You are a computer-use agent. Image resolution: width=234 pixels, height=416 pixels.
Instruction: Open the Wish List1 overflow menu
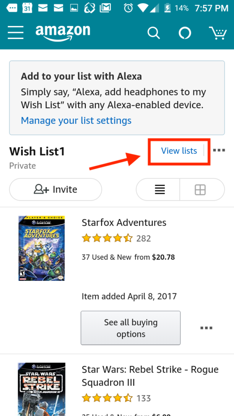[x=219, y=150]
